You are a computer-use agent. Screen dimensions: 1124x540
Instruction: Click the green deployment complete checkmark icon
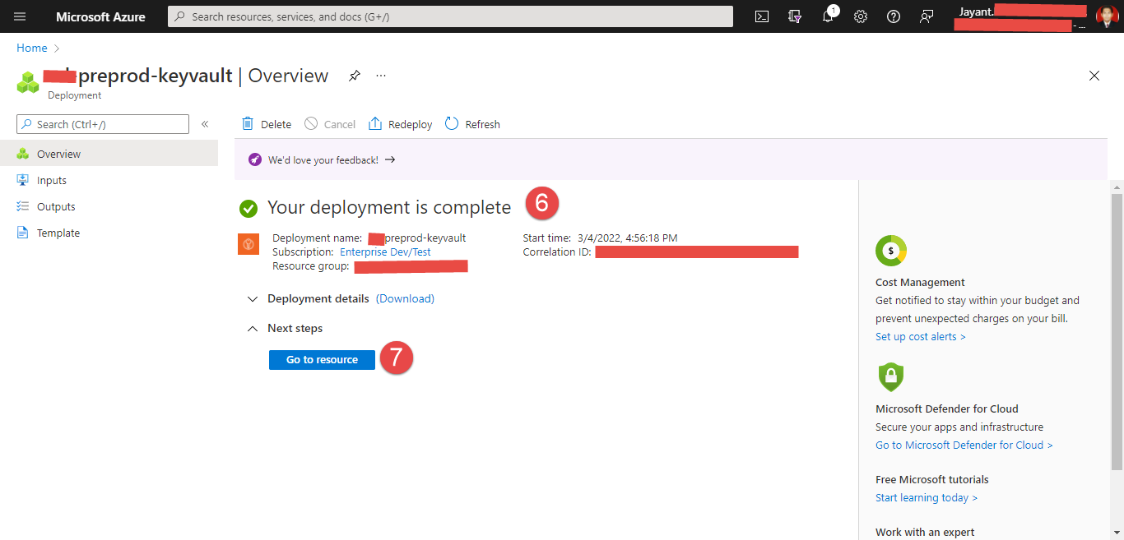pyautogui.click(x=248, y=209)
